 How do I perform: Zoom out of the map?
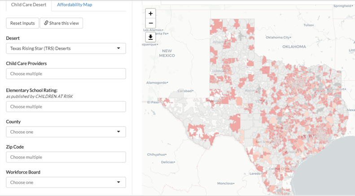[x=151, y=23]
